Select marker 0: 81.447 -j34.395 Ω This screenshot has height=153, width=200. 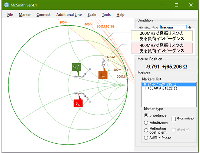(x=169, y=84)
